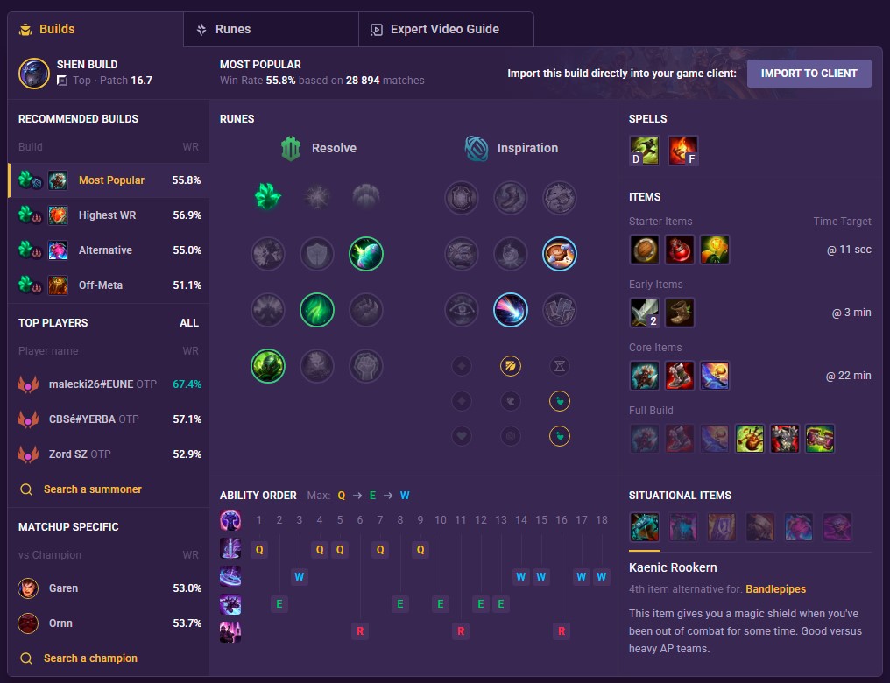The image size is (890, 683).
Task: Click the Shen champion portrait
Action: tap(34, 74)
